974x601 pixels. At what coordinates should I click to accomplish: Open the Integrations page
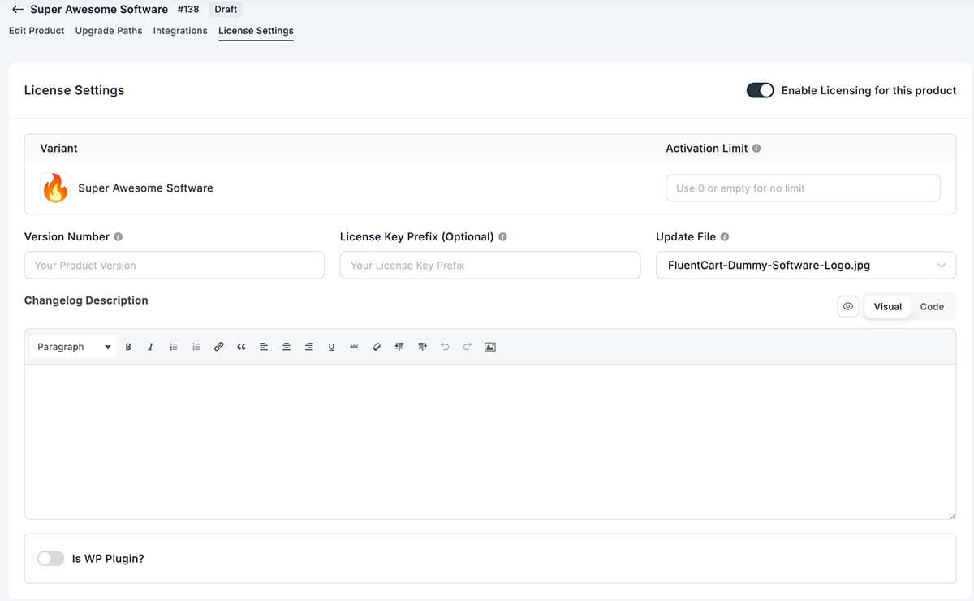[180, 30]
